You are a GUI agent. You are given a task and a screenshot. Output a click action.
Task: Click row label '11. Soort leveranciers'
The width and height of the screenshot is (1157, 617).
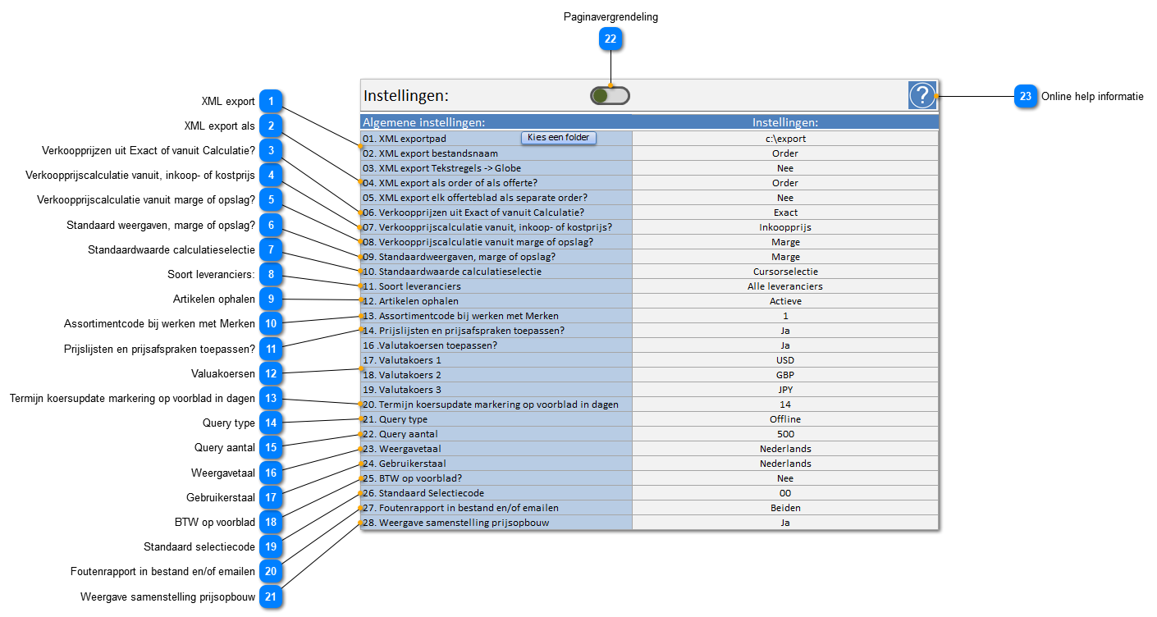point(411,286)
